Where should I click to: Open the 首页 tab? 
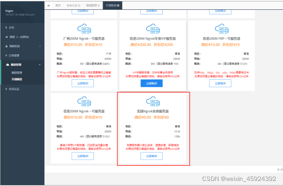(x=58, y=6)
